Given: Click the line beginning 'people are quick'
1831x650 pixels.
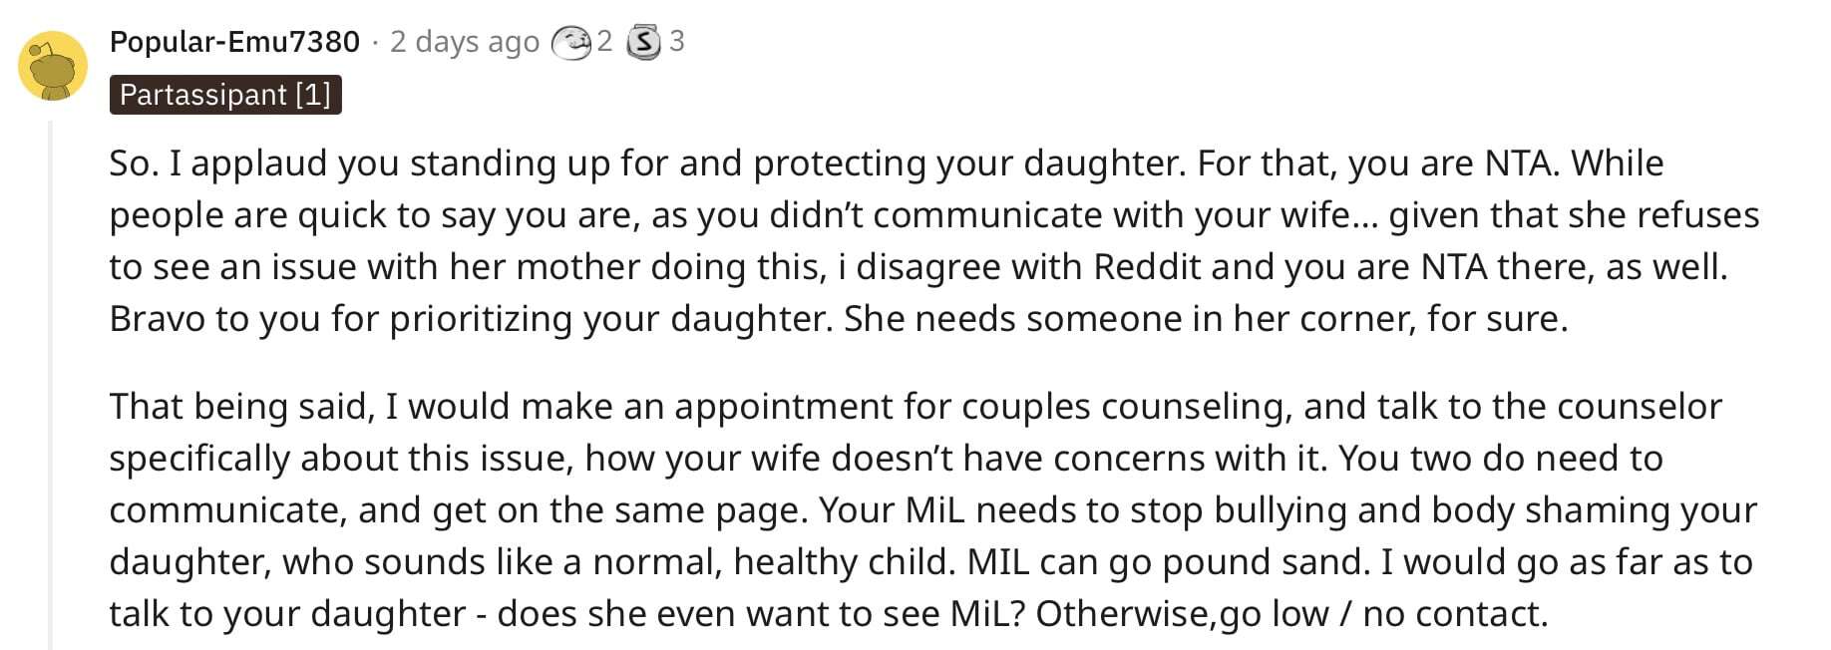Looking at the screenshot, I should (x=934, y=214).
